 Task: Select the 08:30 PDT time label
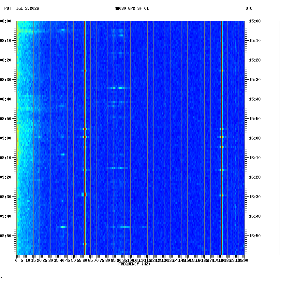tap(6, 80)
